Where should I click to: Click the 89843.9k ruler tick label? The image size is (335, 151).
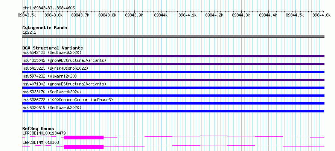coord(134,15)
